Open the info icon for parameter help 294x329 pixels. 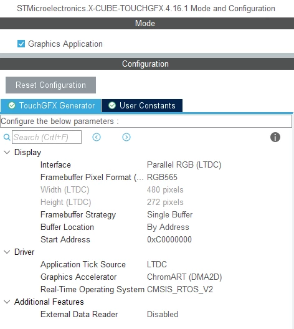[x=275, y=137]
